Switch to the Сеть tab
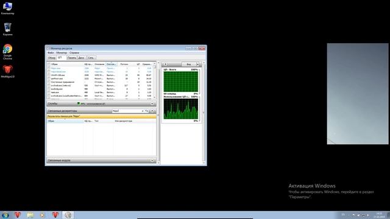Screen dimensions: 390x219 tap(91, 58)
